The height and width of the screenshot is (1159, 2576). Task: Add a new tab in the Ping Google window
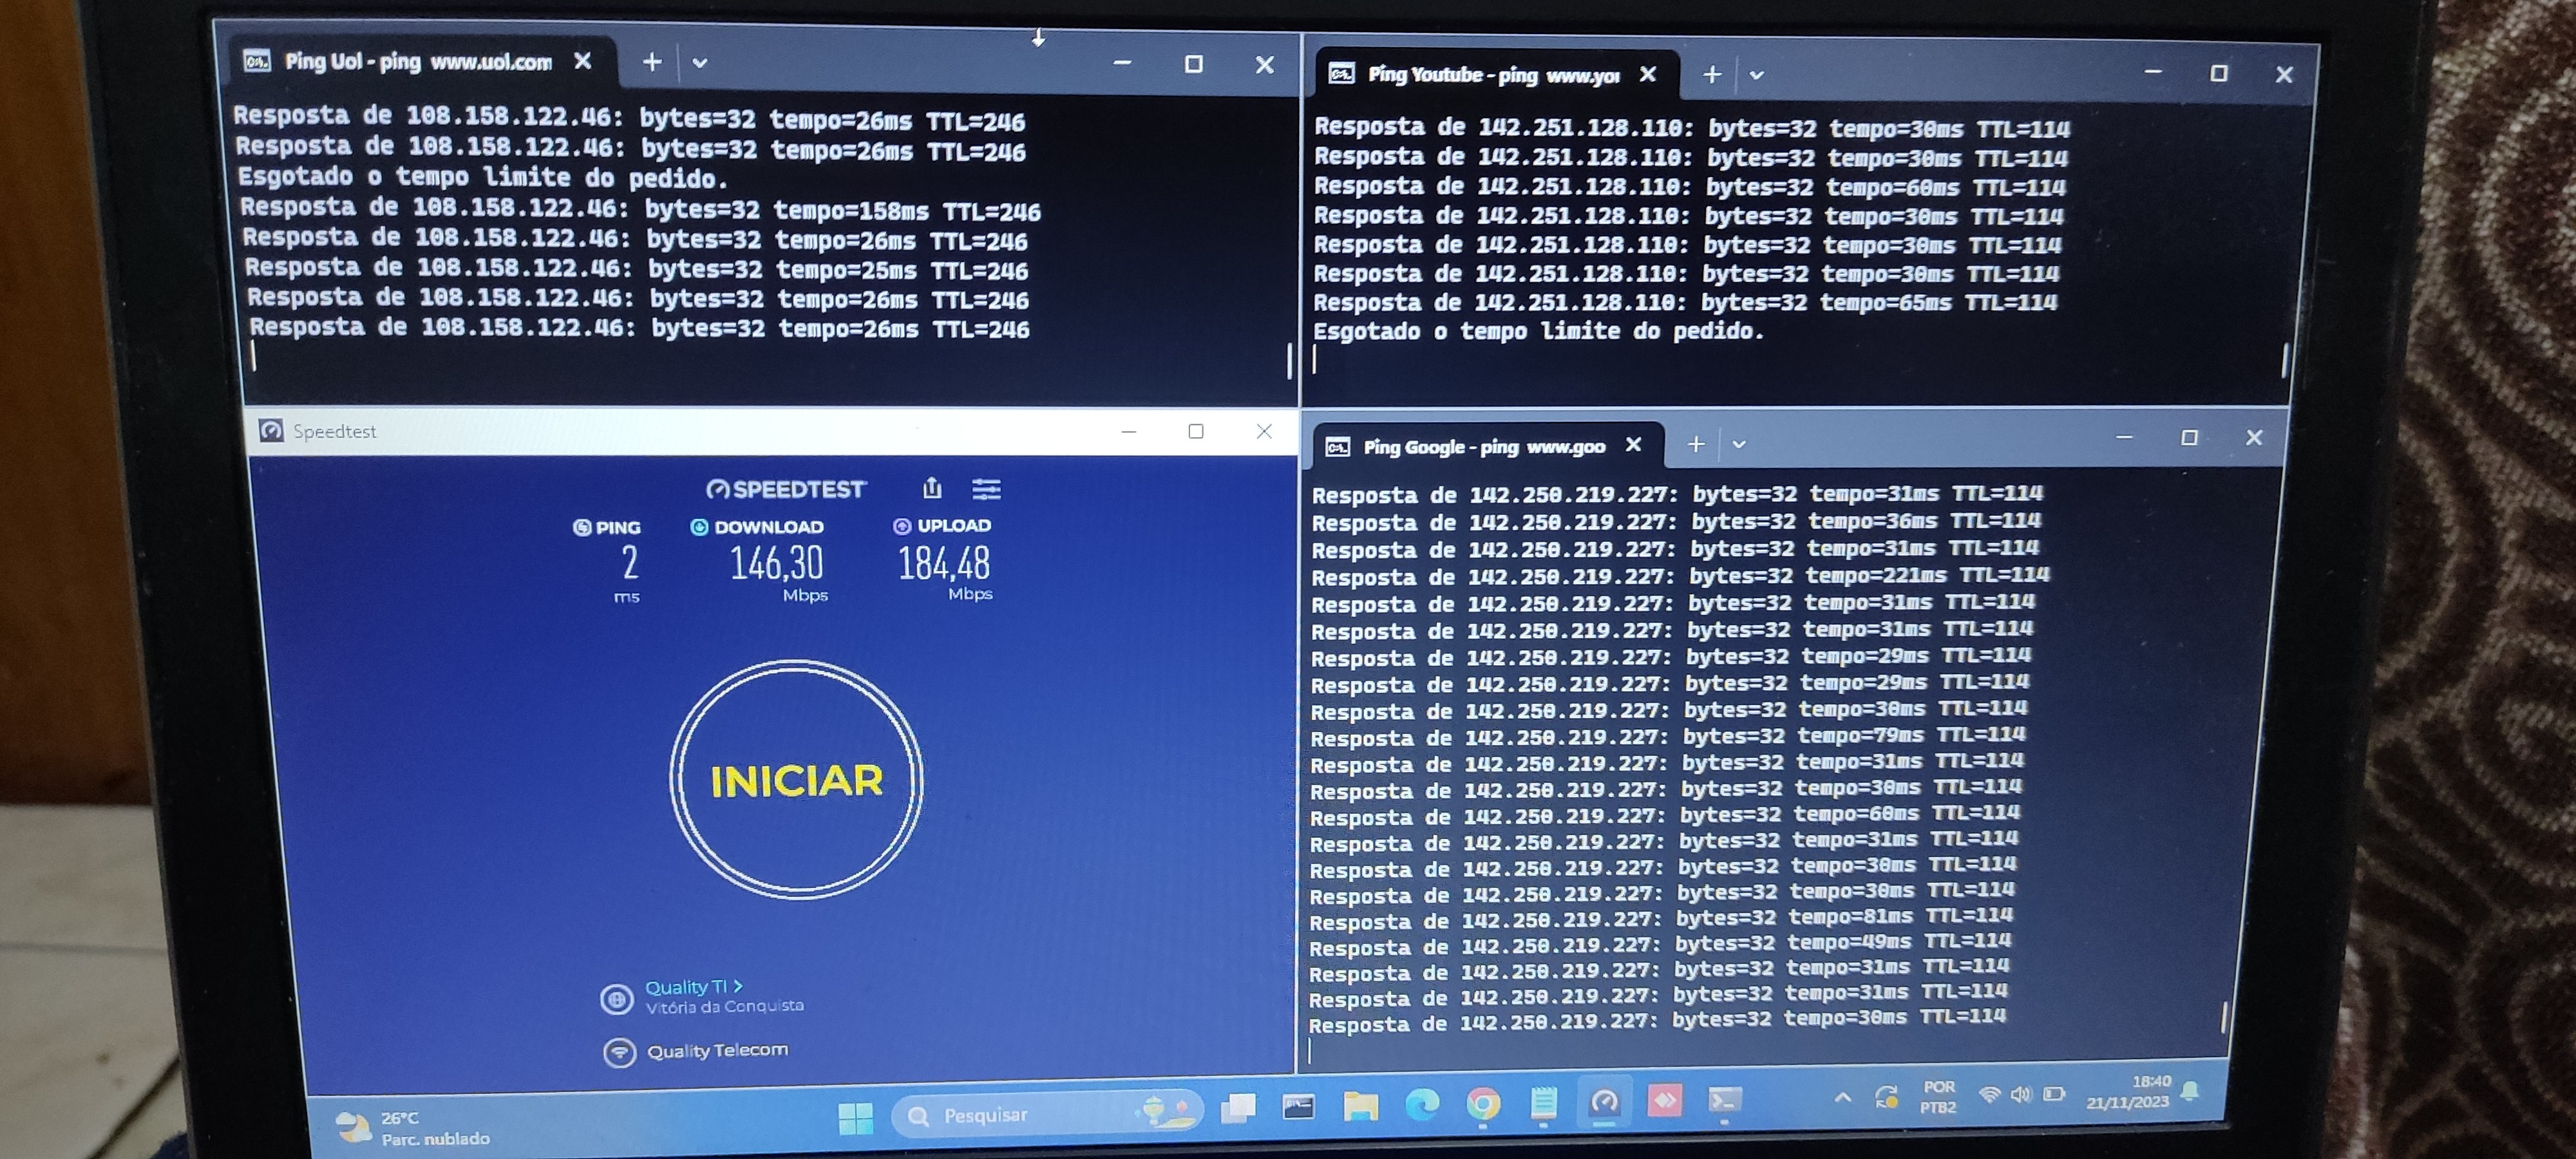pyautogui.click(x=1696, y=444)
